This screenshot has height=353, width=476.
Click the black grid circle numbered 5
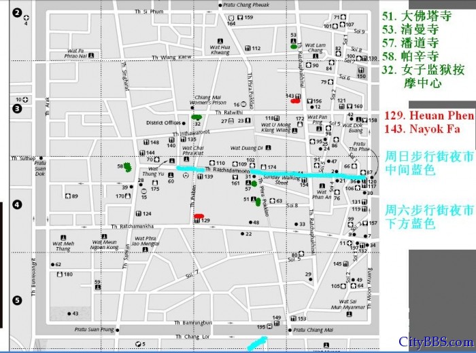pyautogui.click(x=17, y=300)
